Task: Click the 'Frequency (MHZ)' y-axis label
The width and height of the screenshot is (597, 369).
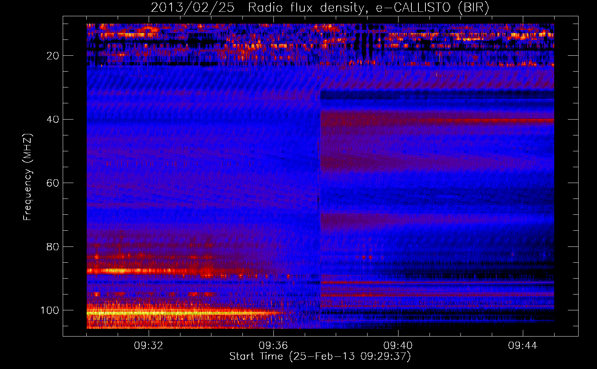Action: (28, 177)
